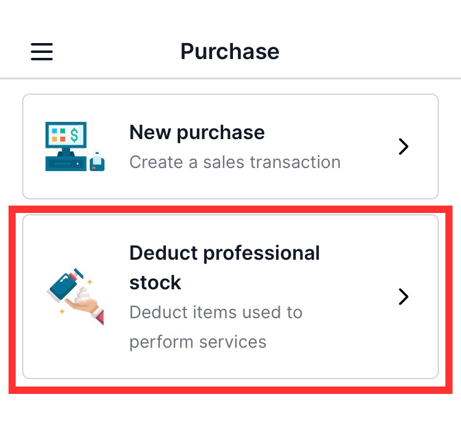Viewport: 461px width, 429px height.
Task: Click the word "stock" in the second card
Action: click(155, 283)
